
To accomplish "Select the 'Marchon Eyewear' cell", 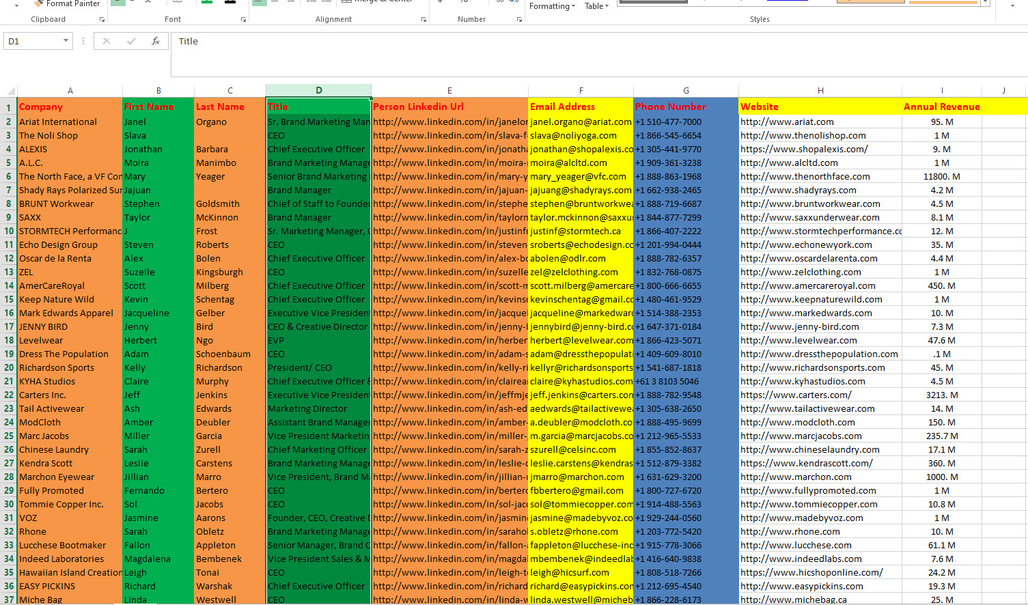I will tap(70, 477).
